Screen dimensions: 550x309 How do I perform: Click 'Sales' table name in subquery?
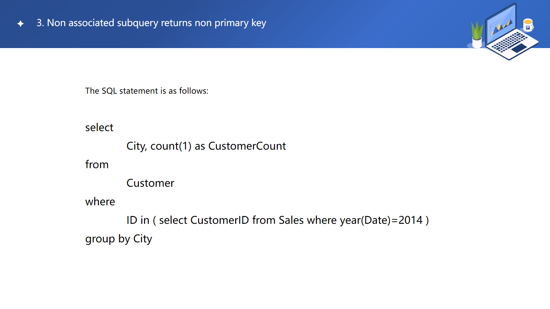[291, 220]
